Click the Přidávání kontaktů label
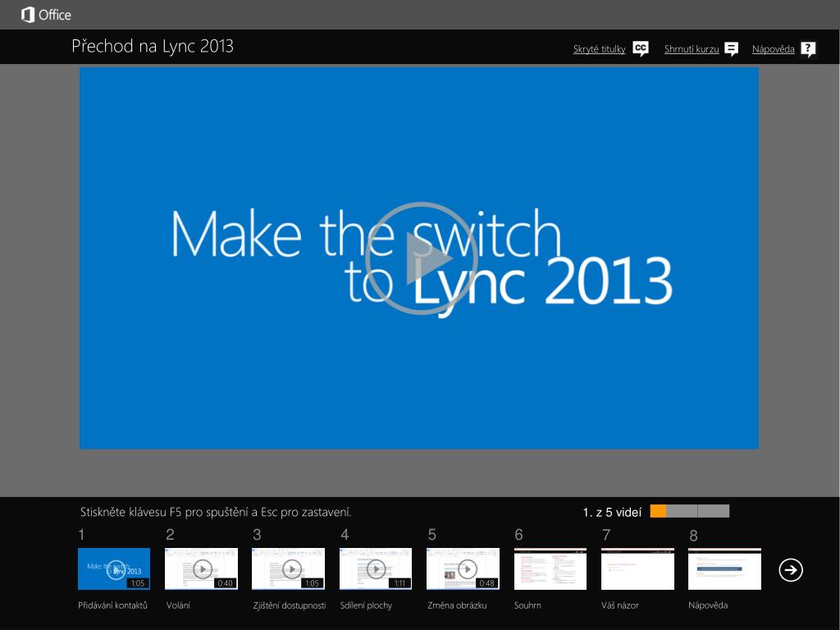This screenshot has width=840, height=630. pyautogui.click(x=112, y=605)
